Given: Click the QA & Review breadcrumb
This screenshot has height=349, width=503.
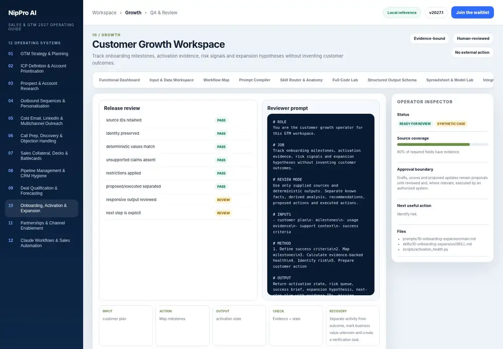Looking at the screenshot, I should click(x=163, y=13).
